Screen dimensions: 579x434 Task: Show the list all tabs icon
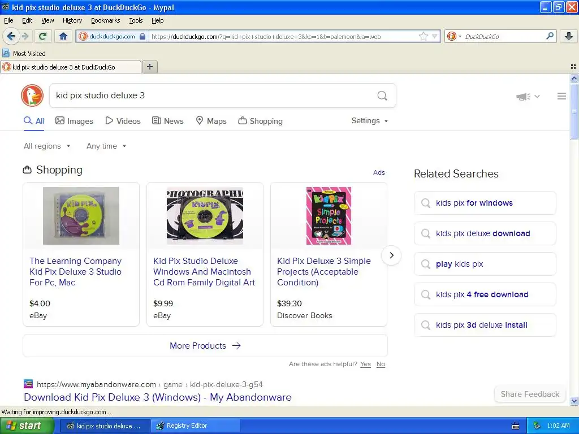tap(573, 67)
